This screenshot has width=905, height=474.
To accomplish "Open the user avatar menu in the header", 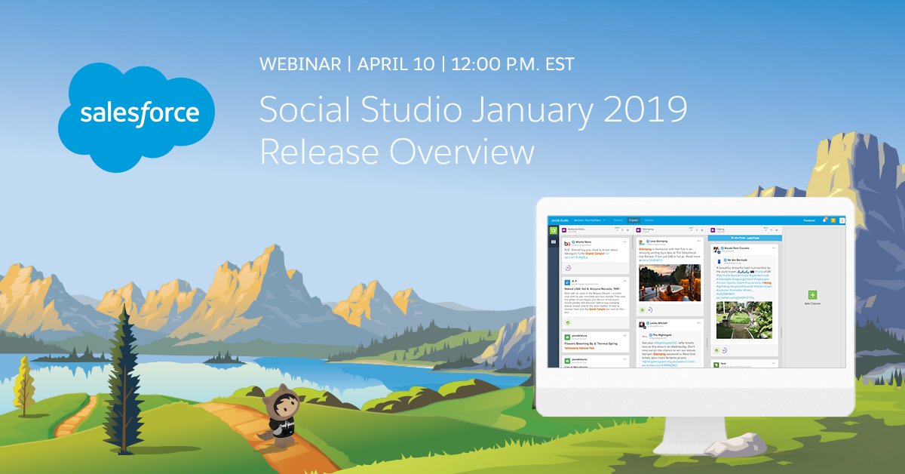I will pyautogui.click(x=842, y=220).
